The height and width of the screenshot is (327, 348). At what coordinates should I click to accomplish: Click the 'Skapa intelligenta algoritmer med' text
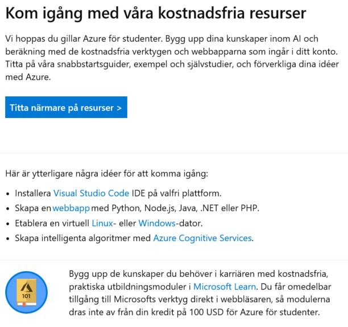[83, 238]
